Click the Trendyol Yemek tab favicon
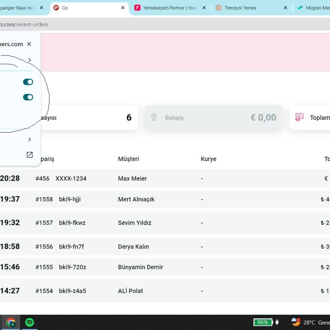 pos(219,8)
